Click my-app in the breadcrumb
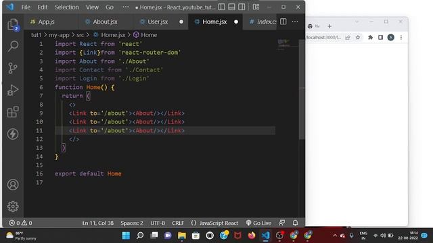The width and height of the screenshot is (433, 243). (59, 35)
